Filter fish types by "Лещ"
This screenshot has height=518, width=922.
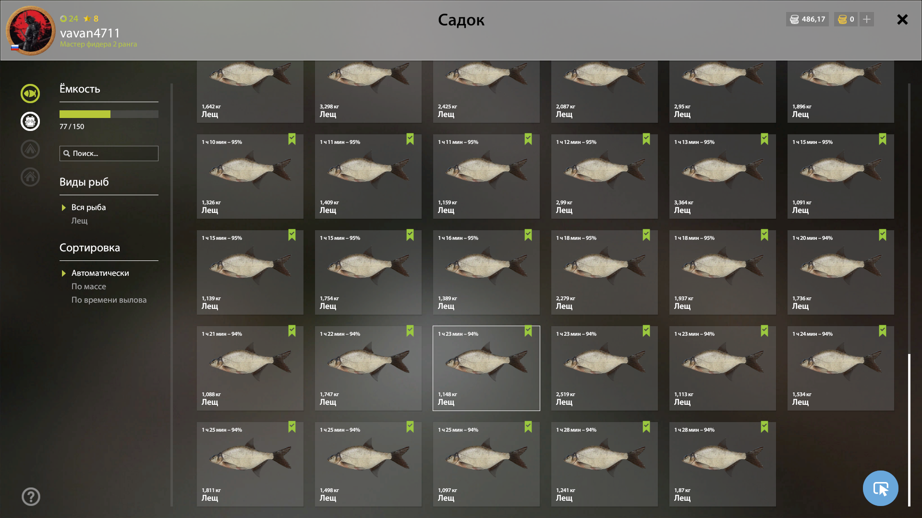[x=80, y=221]
